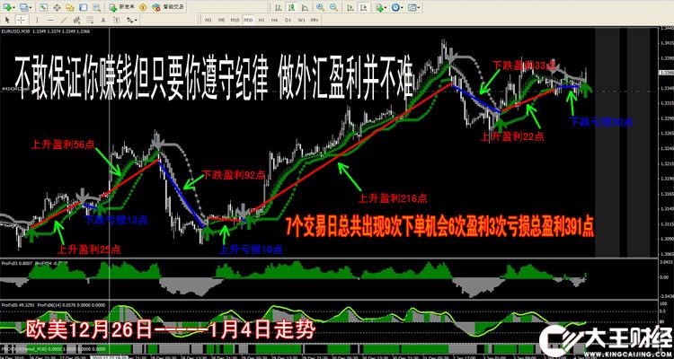Open the Strategy Tester magnifier icon

tap(97, 7)
